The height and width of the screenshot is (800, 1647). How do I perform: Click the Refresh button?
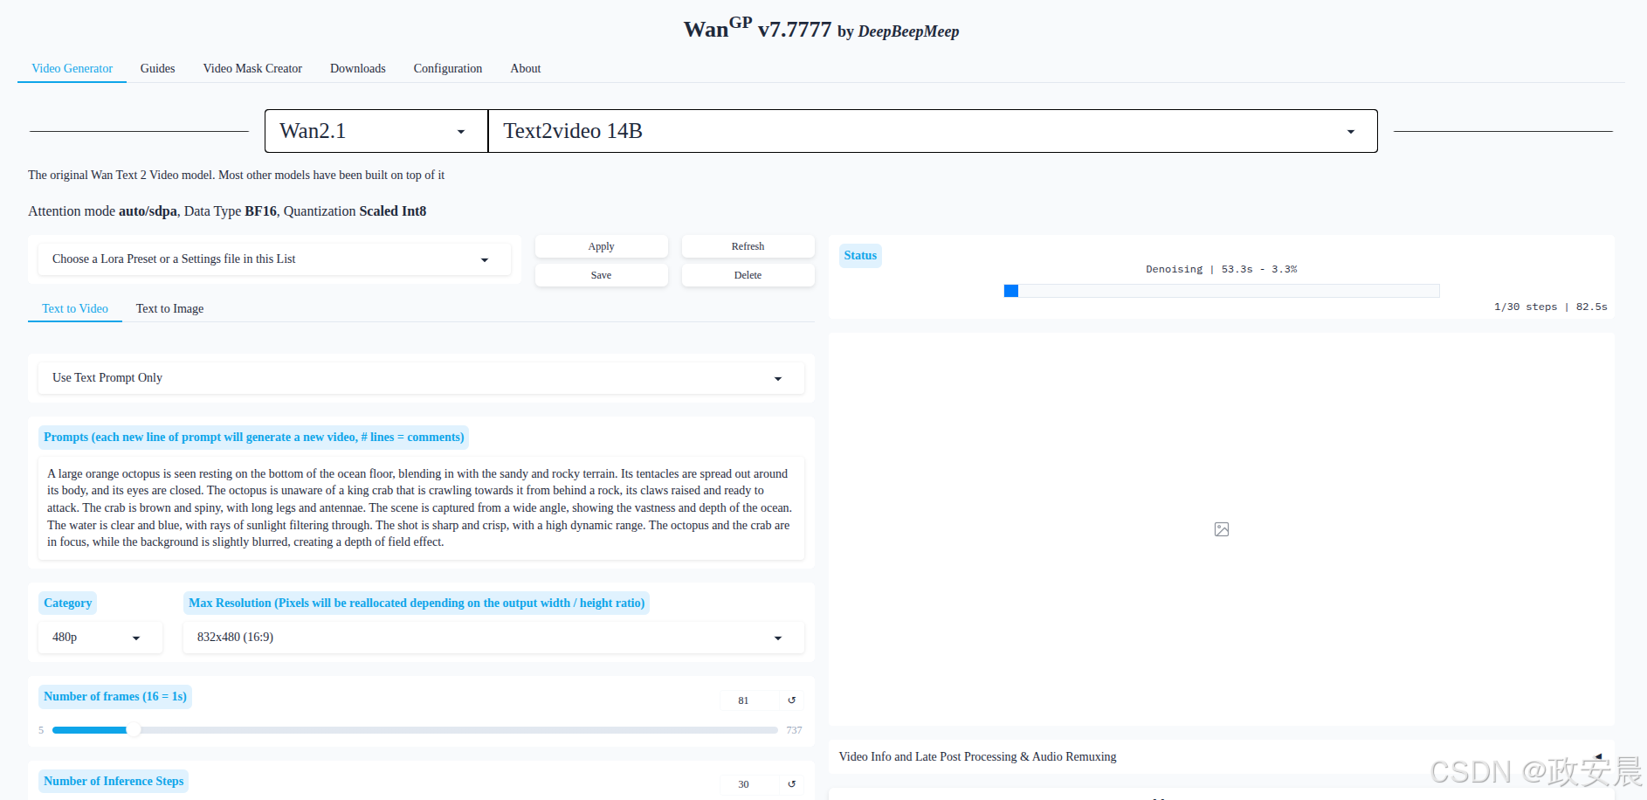pos(748,246)
